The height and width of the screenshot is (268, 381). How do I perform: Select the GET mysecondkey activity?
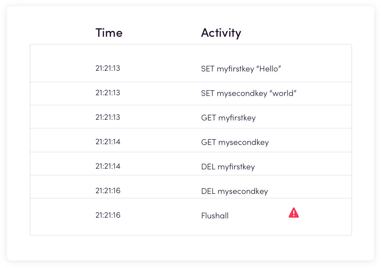coord(235,143)
